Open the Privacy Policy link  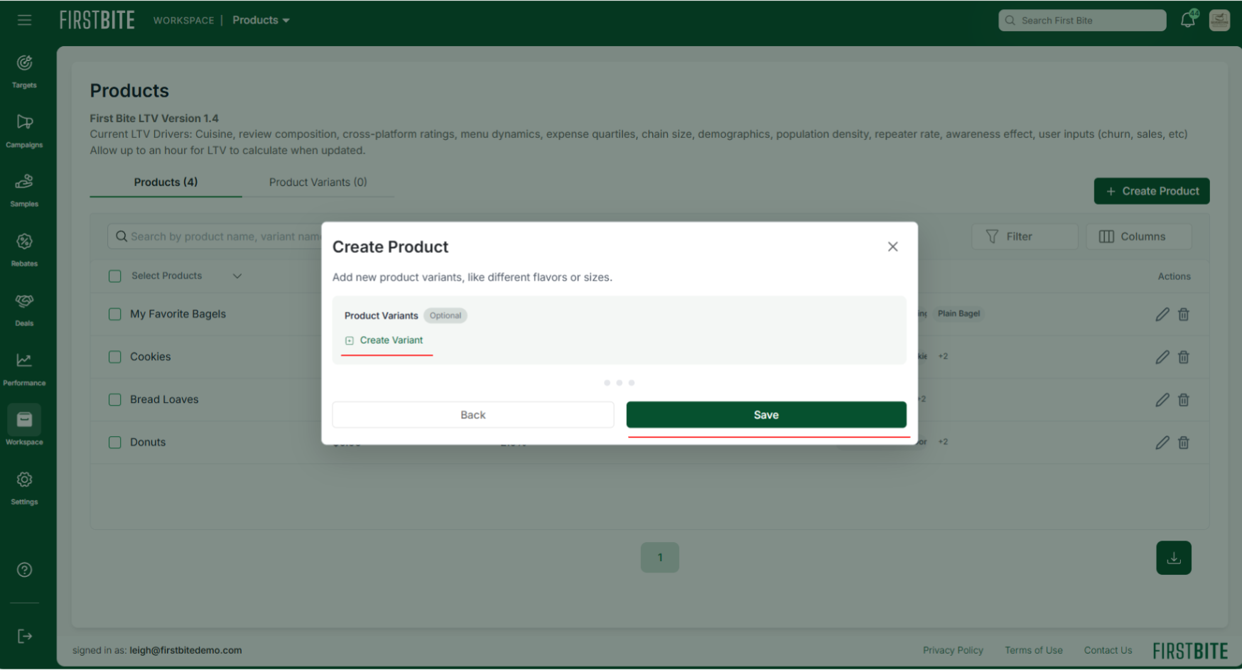pyautogui.click(x=953, y=650)
